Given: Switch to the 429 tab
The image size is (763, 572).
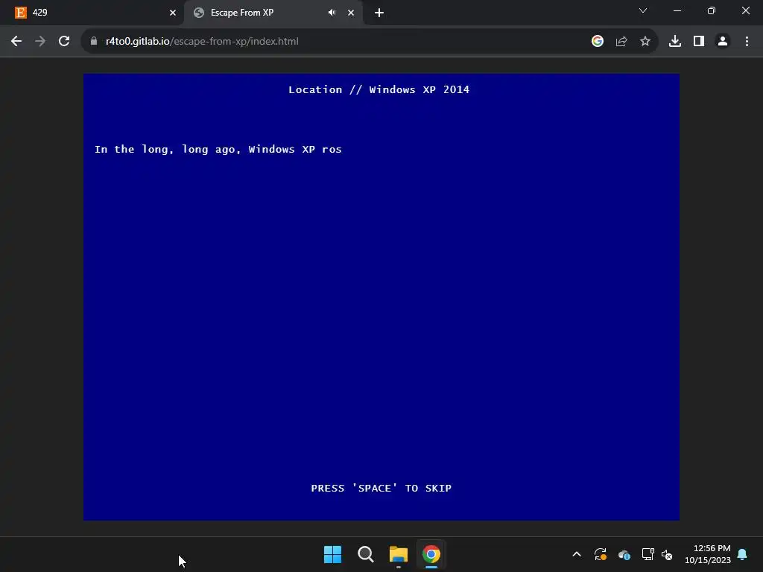Looking at the screenshot, I should tap(92, 13).
